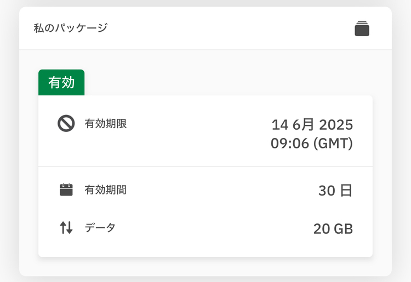Click the 有効期限 row in package card
The height and width of the screenshot is (282, 411).
point(206,131)
